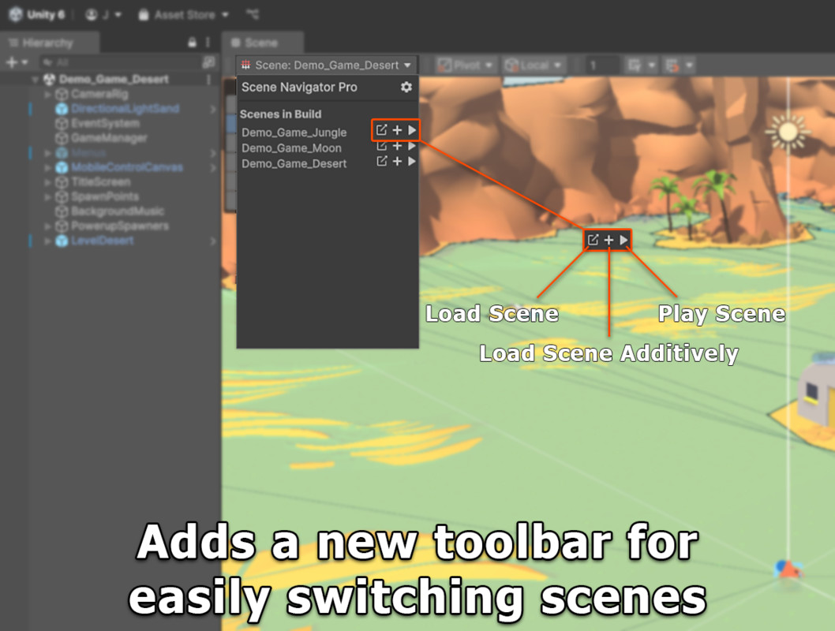The image size is (835, 631).
Task: Play the Demo_Game_Moon scene
Action: tap(412, 146)
